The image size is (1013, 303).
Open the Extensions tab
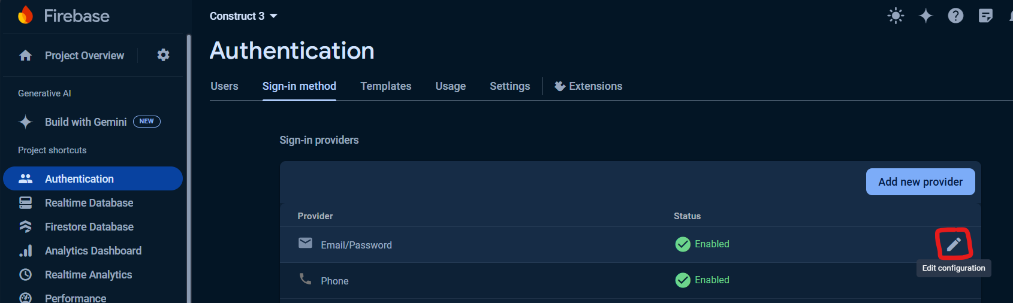point(589,86)
